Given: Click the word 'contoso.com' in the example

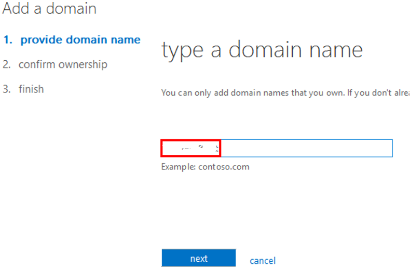Looking at the screenshot, I should point(224,167).
